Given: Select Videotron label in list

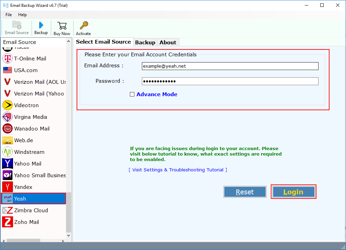Looking at the screenshot, I should [26, 105].
